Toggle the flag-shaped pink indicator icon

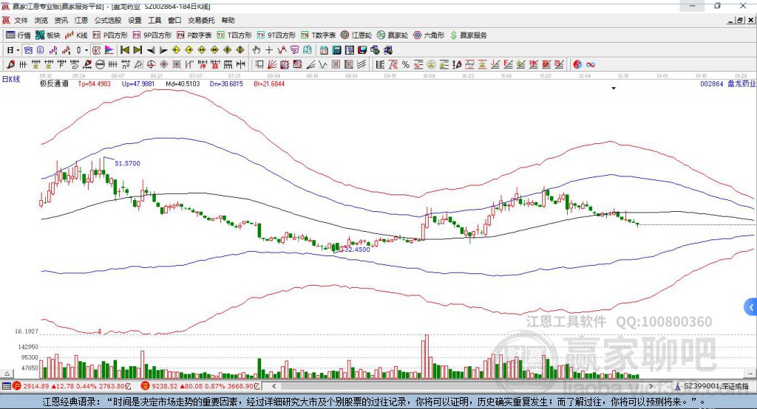[109, 50]
